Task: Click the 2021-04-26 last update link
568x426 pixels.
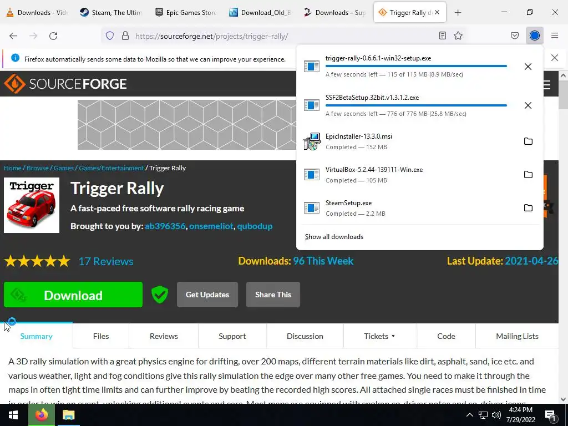Action: coord(531,261)
